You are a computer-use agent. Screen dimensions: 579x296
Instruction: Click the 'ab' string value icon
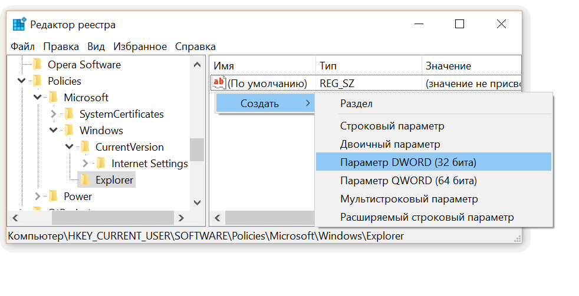pos(219,82)
